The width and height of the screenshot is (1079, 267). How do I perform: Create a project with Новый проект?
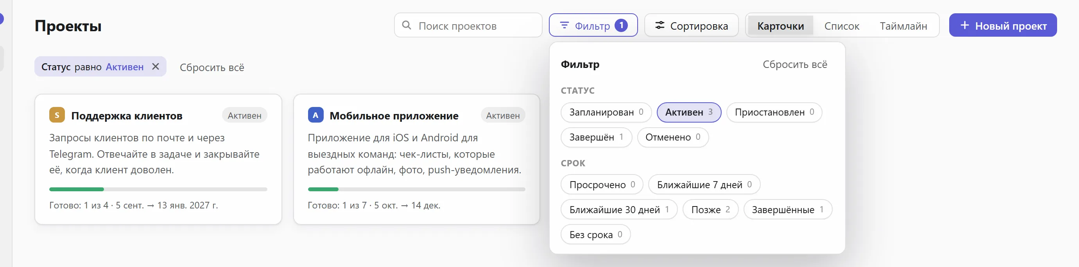[1003, 25]
